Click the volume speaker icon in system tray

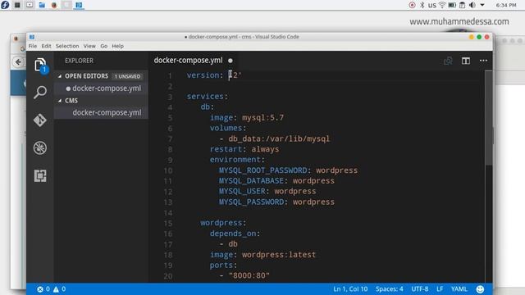(472, 5)
